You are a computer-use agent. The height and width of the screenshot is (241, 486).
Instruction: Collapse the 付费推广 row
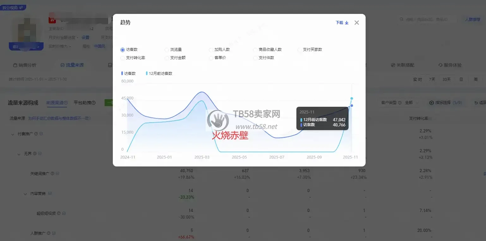[x=13, y=134]
